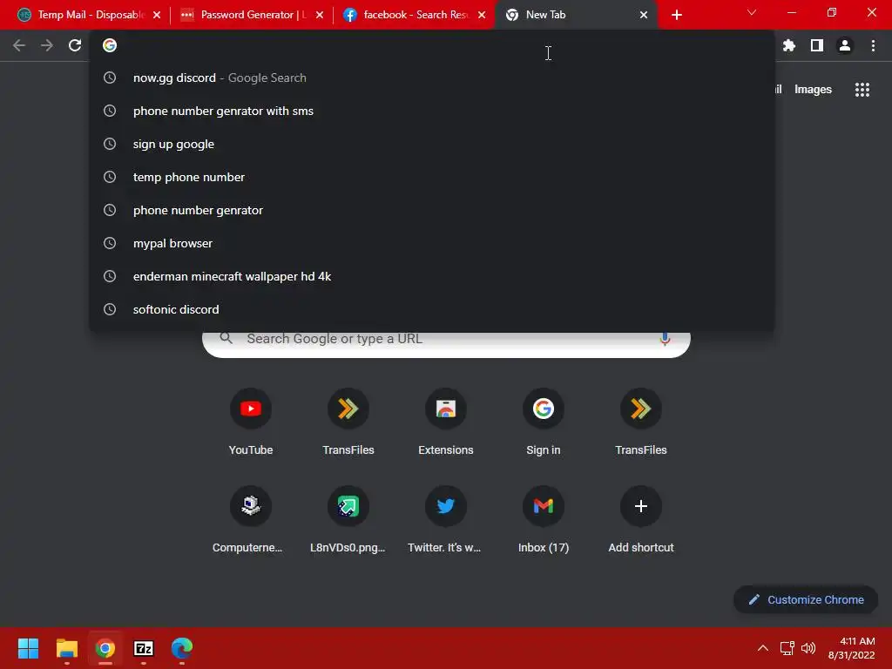Close the New Tab tab
Image resolution: width=892 pixels, height=669 pixels.
point(644,15)
